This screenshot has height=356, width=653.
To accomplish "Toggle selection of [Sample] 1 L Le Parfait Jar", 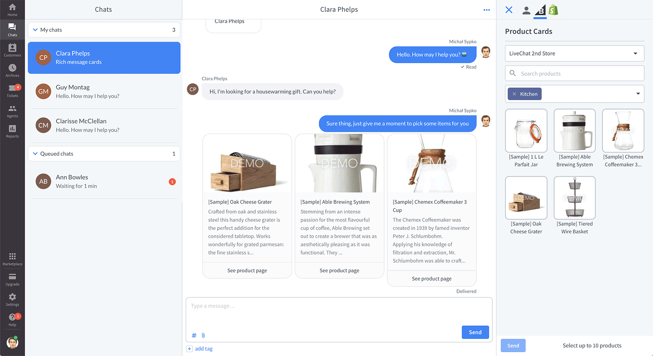I will point(526,130).
